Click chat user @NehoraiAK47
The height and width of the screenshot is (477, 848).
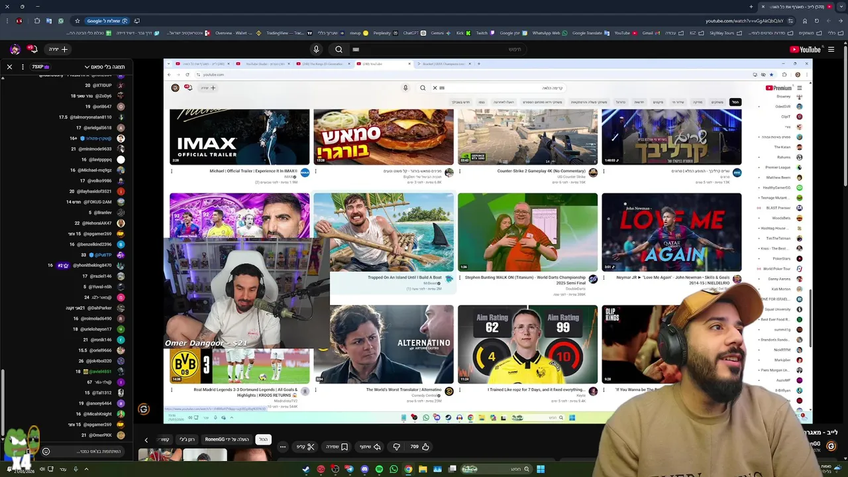(97, 223)
